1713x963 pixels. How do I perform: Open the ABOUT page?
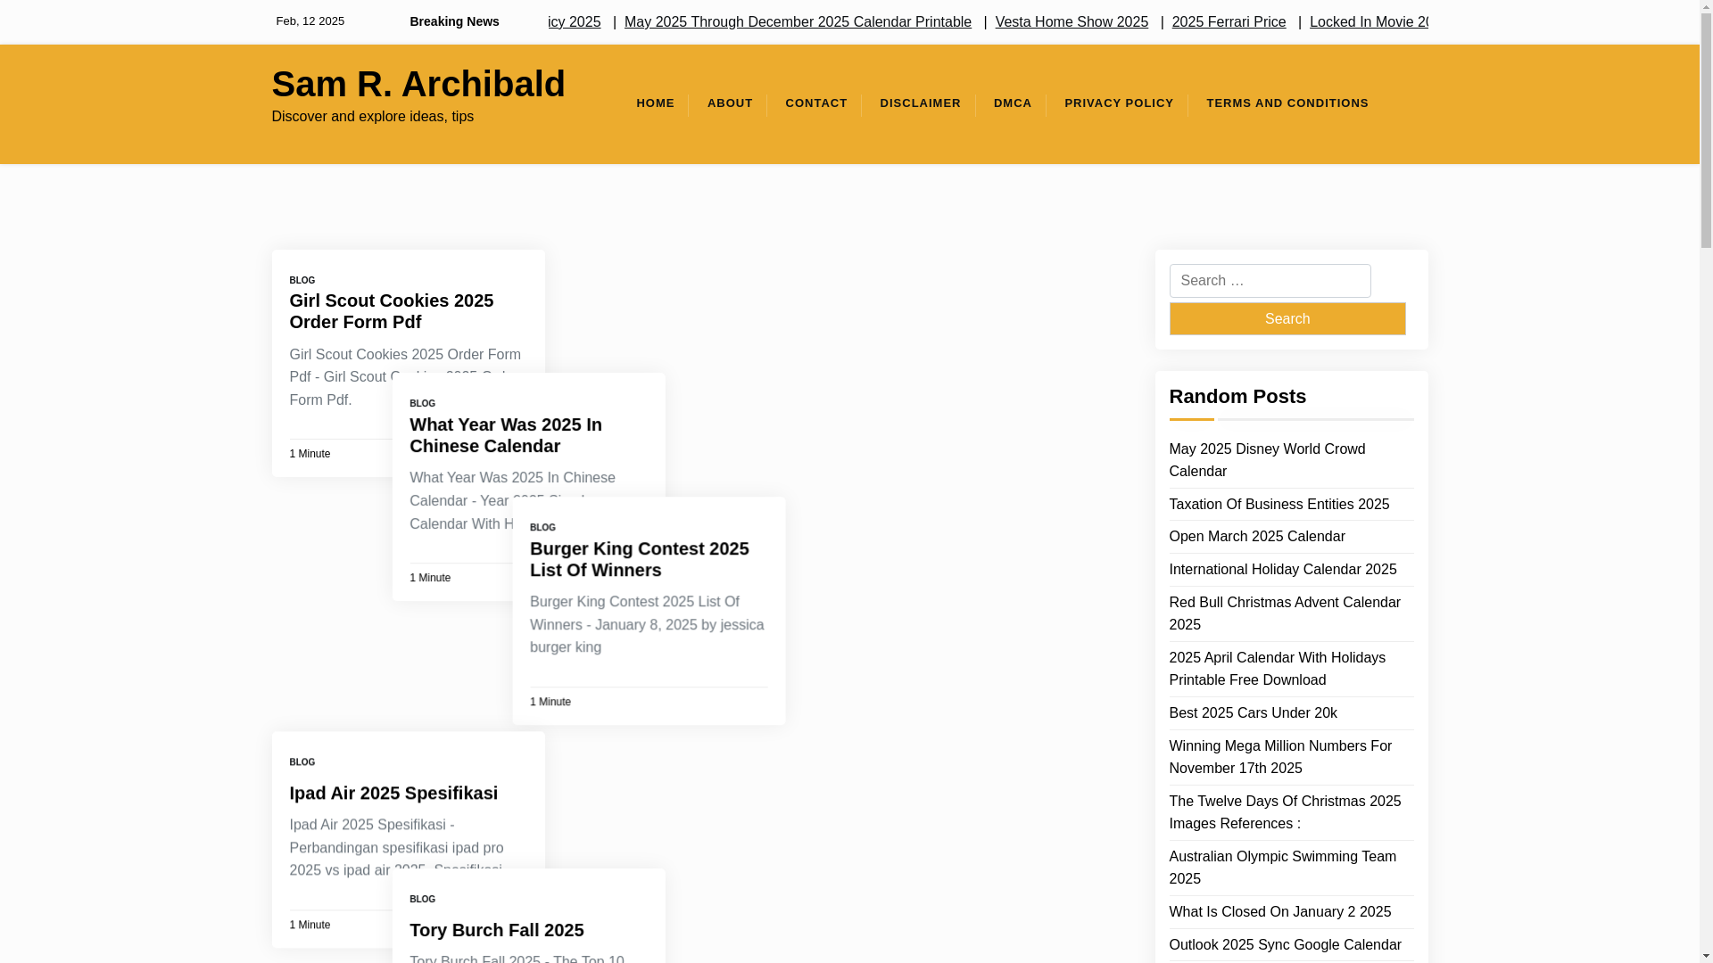coord(730,103)
